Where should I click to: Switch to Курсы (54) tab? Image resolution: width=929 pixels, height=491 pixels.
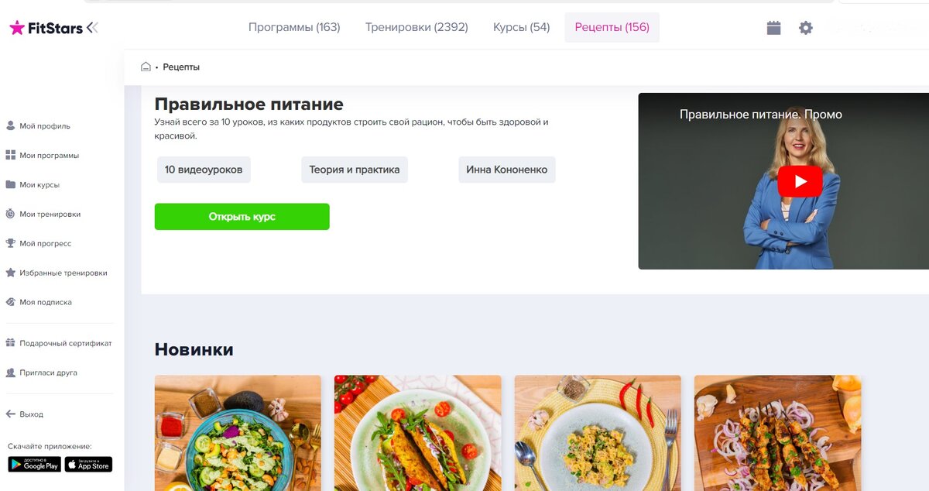[x=521, y=27]
